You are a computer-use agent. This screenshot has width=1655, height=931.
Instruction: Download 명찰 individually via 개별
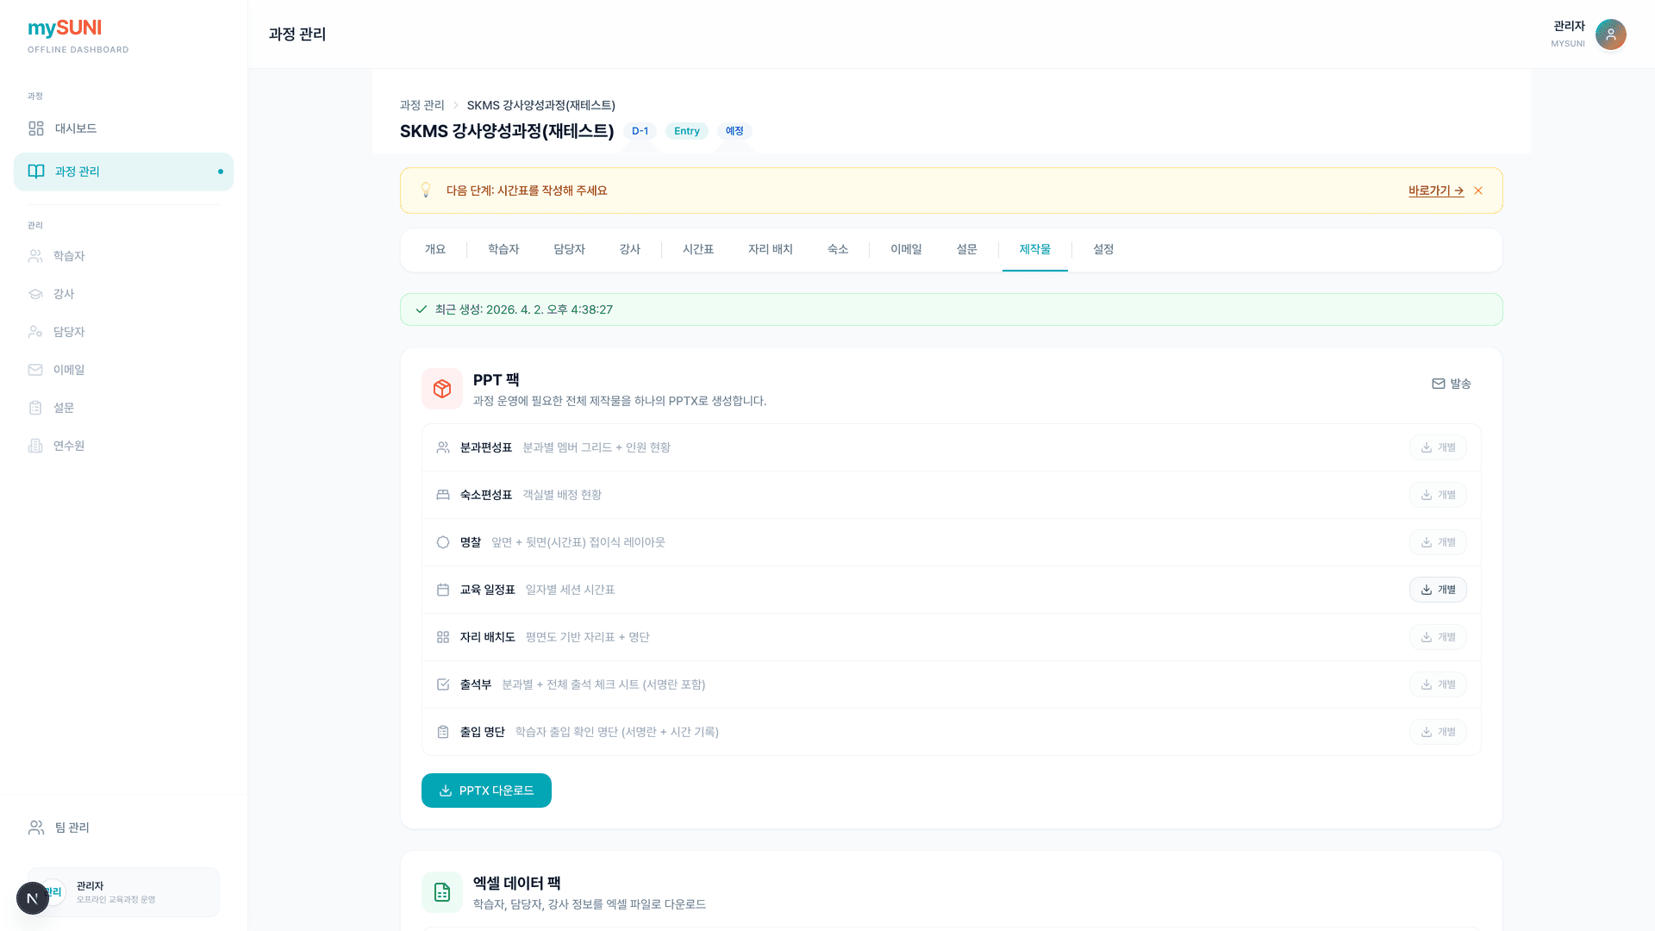(x=1438, y=542)
